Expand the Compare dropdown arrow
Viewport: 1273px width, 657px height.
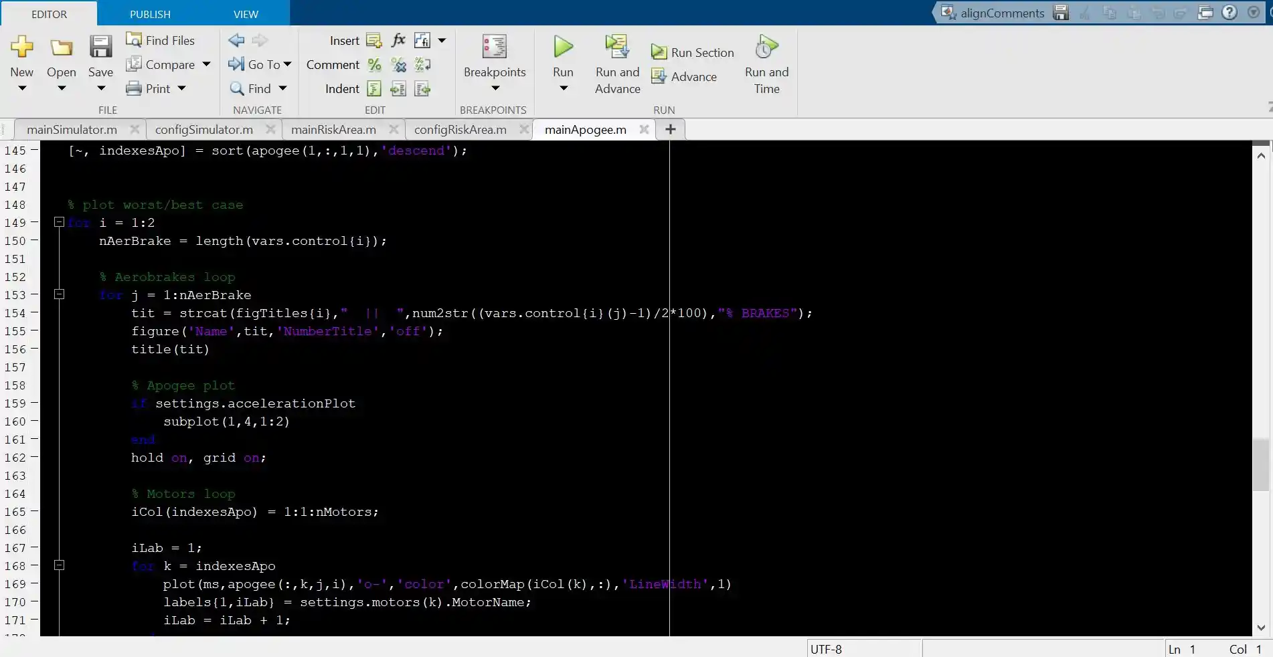(x=206, y=64)
